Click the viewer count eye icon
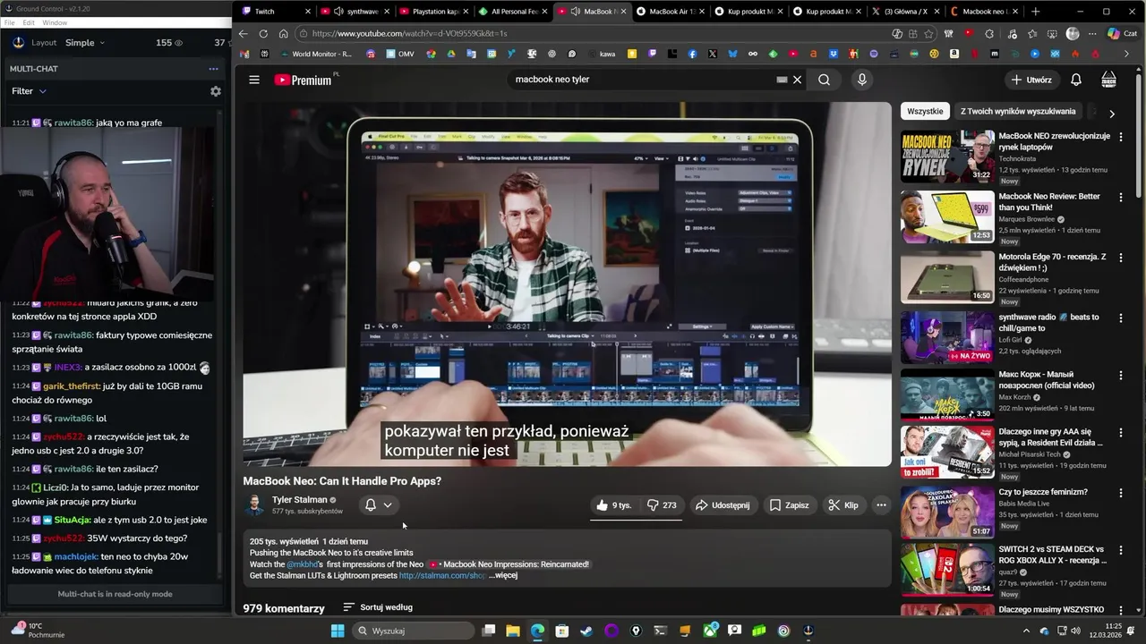The height and width of the screenshot is (644, 1146). pos(178,43)
